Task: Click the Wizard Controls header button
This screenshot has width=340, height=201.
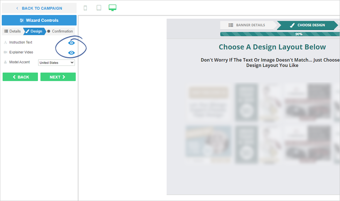Action: pos(39,20)
